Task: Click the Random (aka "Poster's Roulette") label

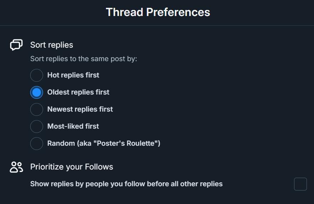Action: click(104, 143)
